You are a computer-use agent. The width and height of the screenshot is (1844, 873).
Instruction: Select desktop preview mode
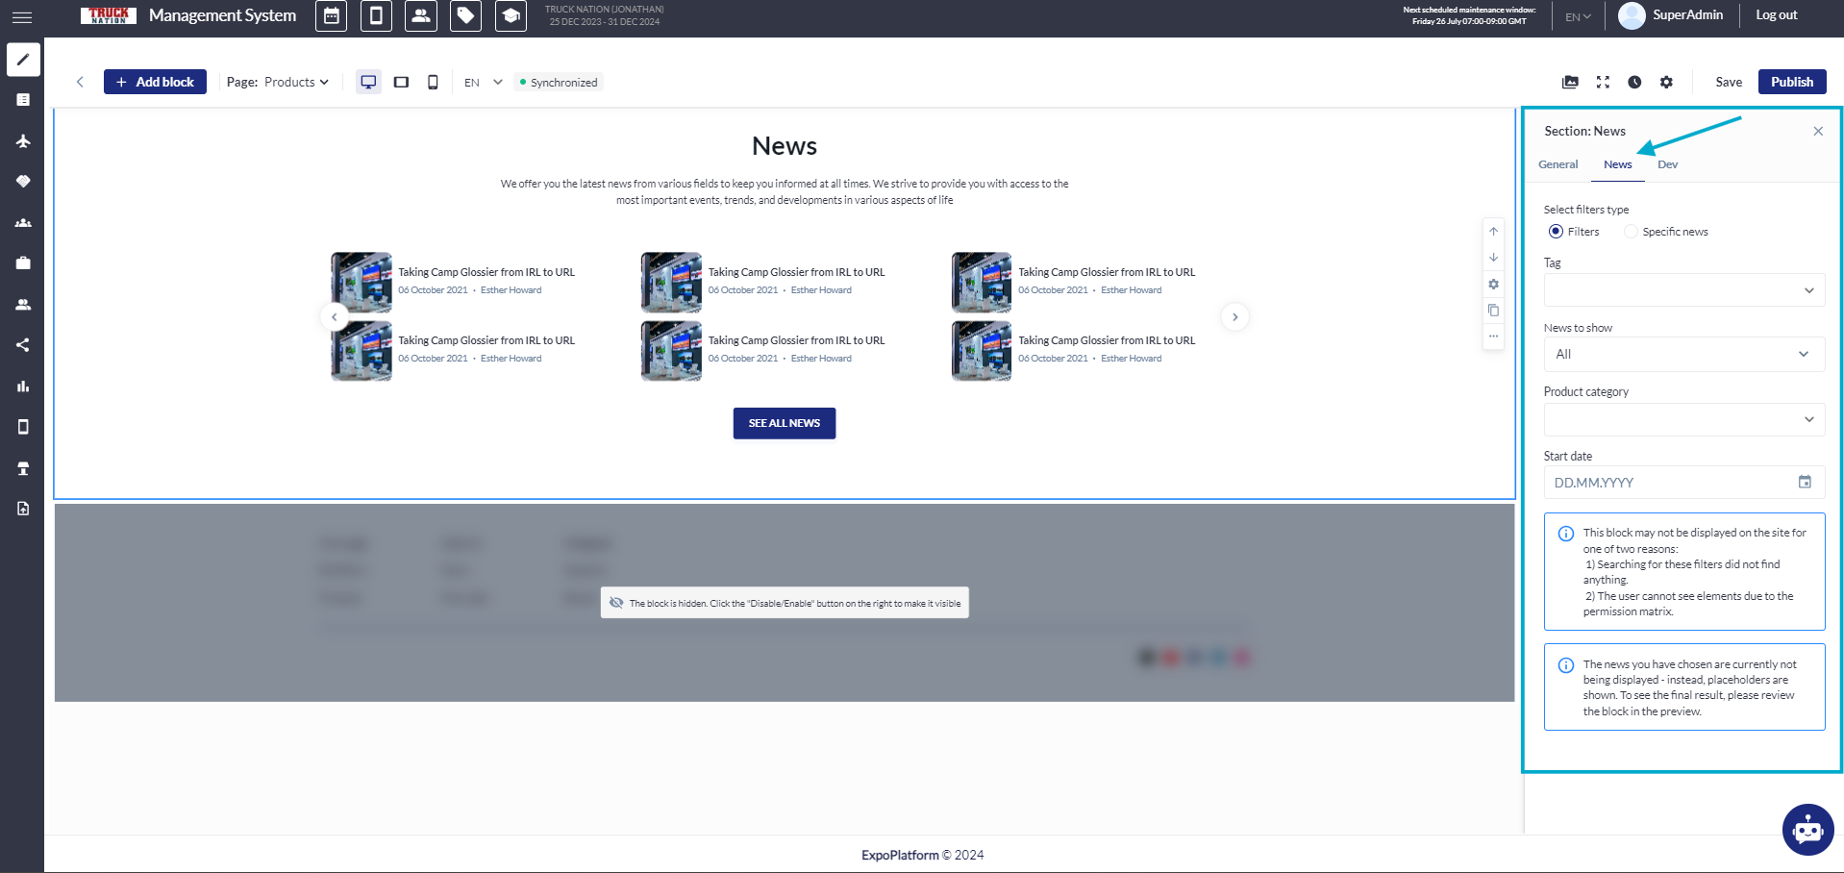[x=368, y=83]
